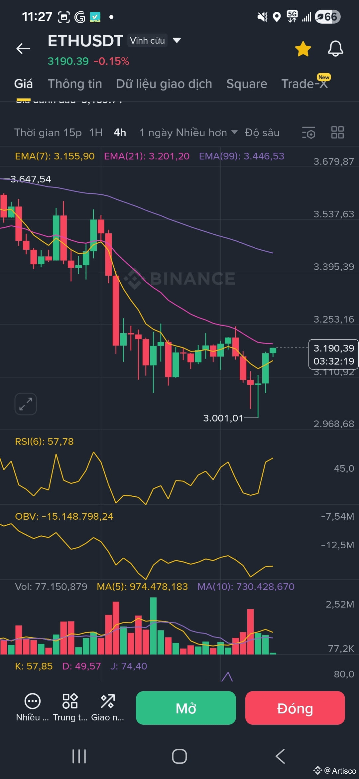Expand the Vĩnh cửu contract dropdown arrow
Viewport: 359px width, 779px height.
(x=177, y=40)
